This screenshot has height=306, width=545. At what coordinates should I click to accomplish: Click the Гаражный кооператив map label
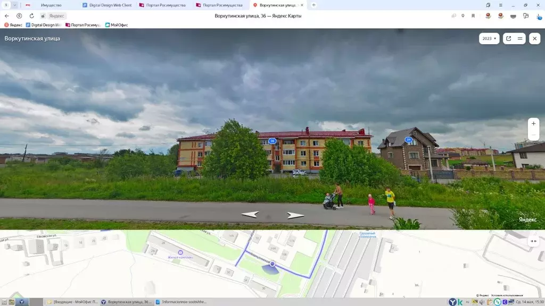(x=367, y=235)
